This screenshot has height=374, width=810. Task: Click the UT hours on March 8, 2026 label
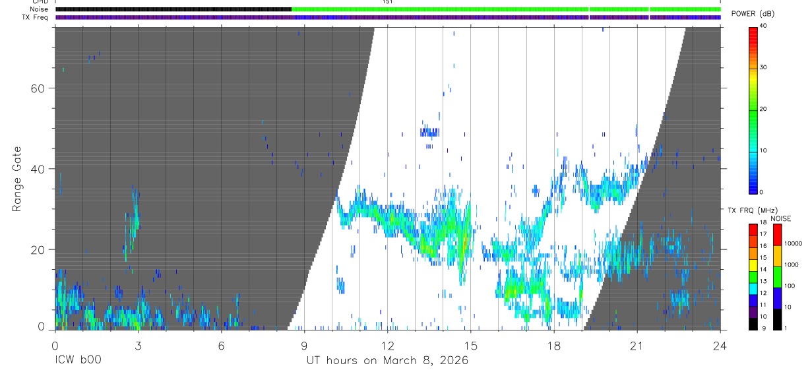point(387,361)
